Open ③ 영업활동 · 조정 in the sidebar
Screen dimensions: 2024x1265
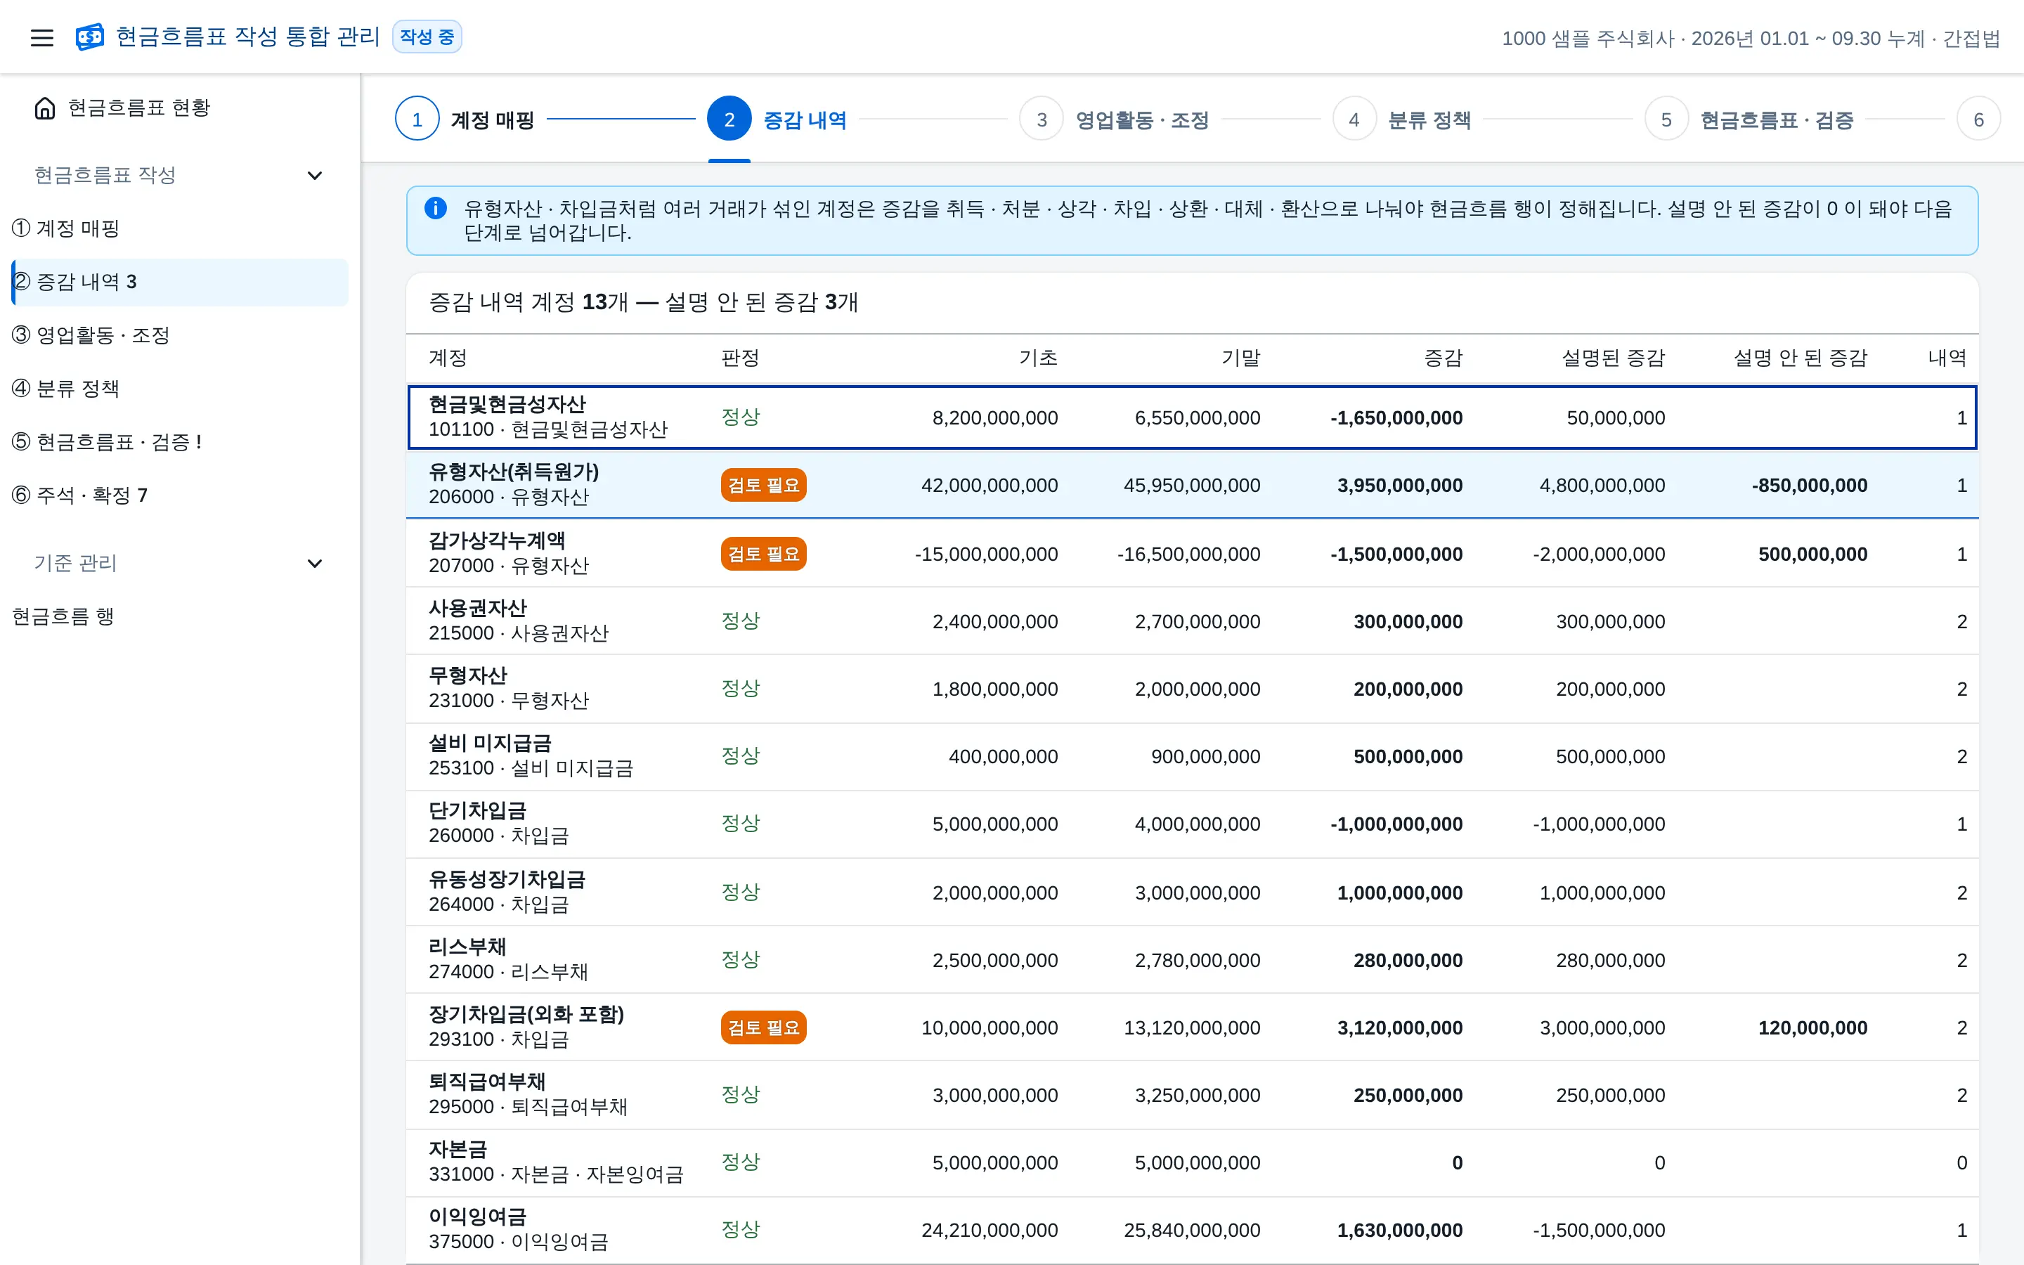(x=180, y=335)
